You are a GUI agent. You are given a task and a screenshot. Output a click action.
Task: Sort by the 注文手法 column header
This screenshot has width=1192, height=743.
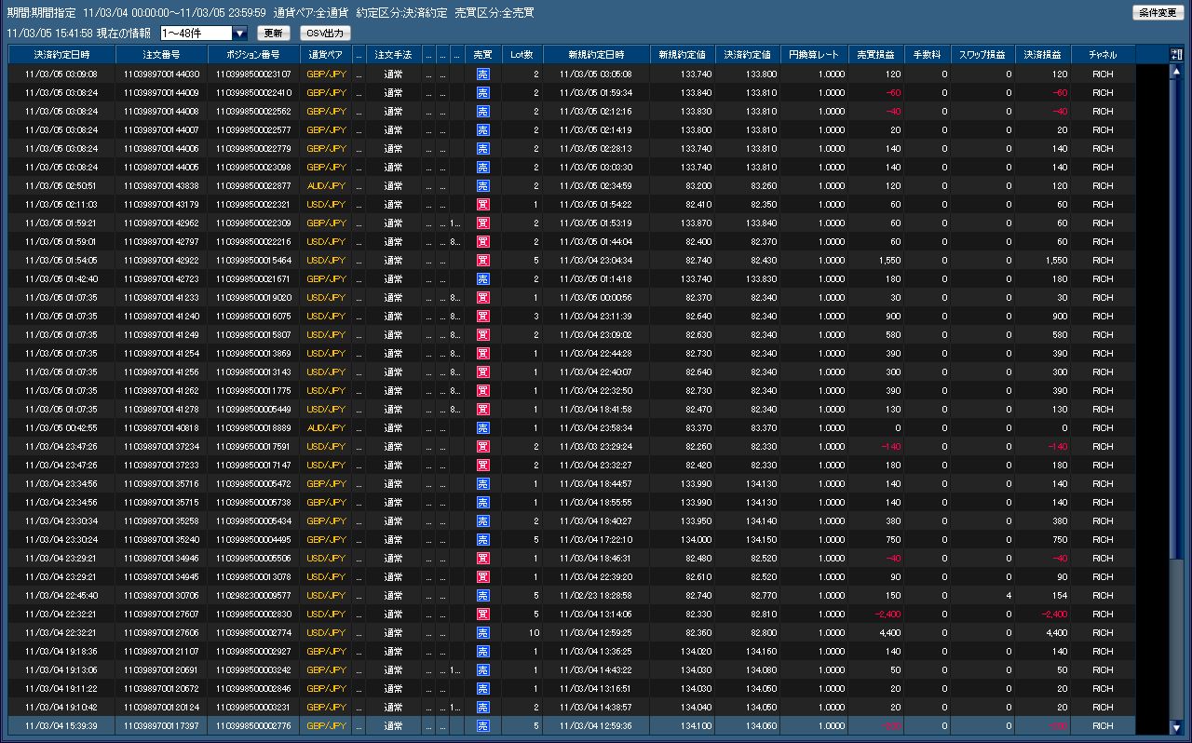394,55
